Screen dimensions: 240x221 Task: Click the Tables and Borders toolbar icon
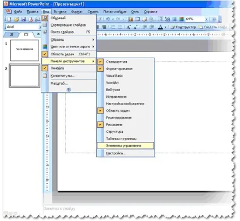(144, 19)
